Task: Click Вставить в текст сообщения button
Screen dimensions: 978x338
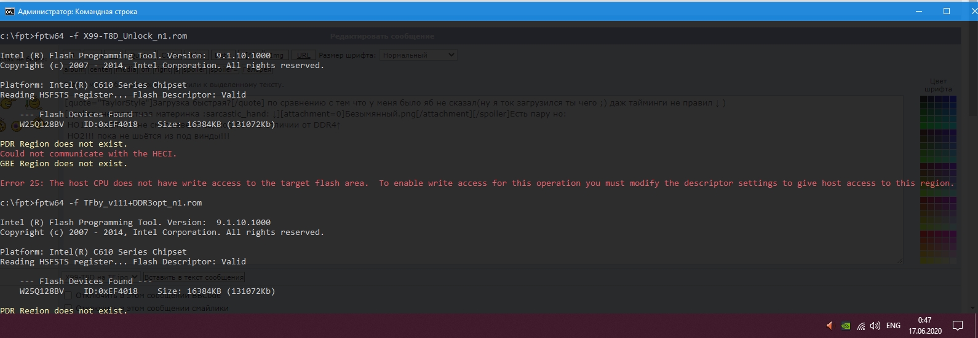Action: click(x=194, y=277)
